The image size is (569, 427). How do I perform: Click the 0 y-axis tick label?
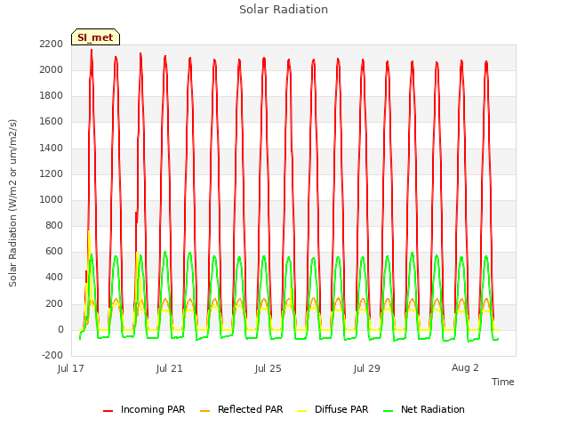tap(60, 330)
